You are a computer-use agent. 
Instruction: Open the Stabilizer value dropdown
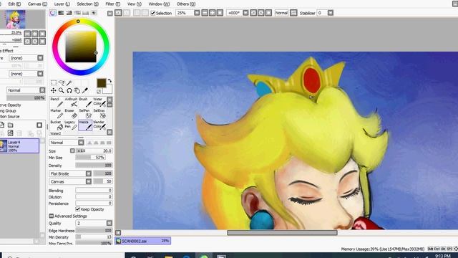click(331, 13)
